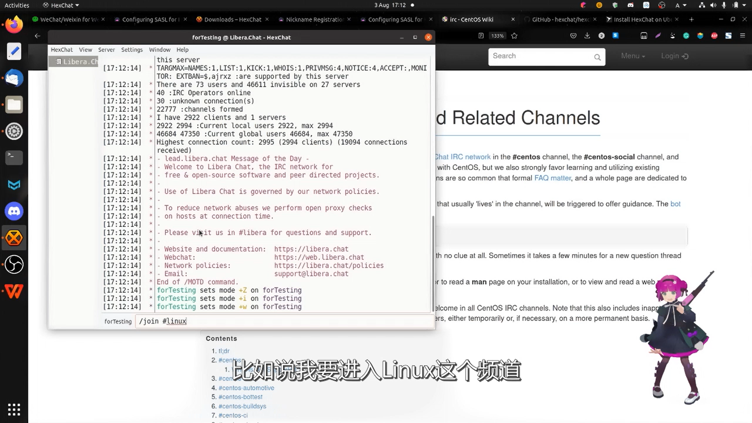
Task: Open the HexChat menu in HexChat
Action: [61, 50]
